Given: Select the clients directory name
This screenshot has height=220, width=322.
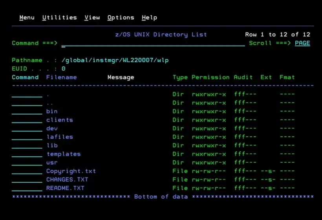Looking at the screenshot, I should point(60,120).
